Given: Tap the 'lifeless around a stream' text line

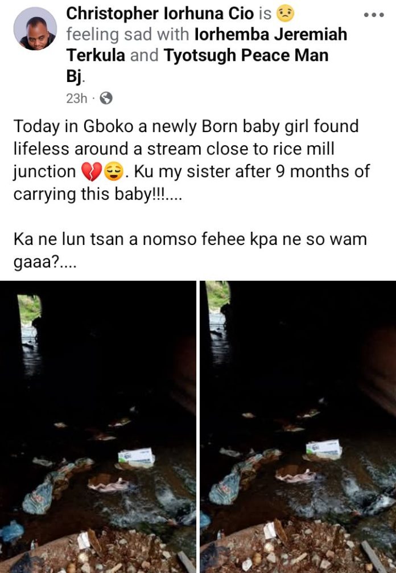Looking at the screenshot, I should [174, 149].
